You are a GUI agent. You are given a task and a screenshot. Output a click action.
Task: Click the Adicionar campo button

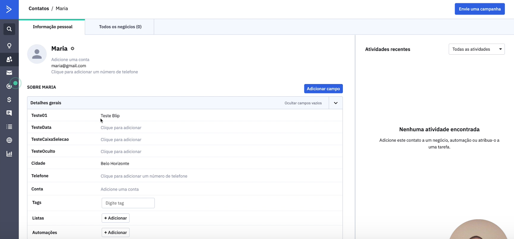coord(323,89)
